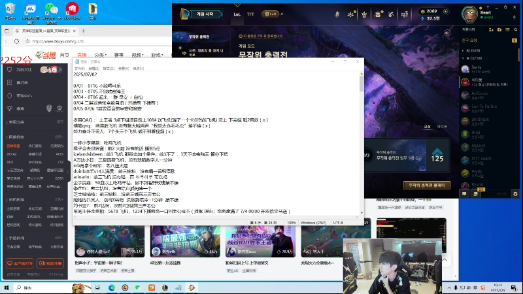The height and width of the screenshot is (294, 523).
Task: Open trophy 赛事 icon in sidebar
Action: tap(9, 108)
